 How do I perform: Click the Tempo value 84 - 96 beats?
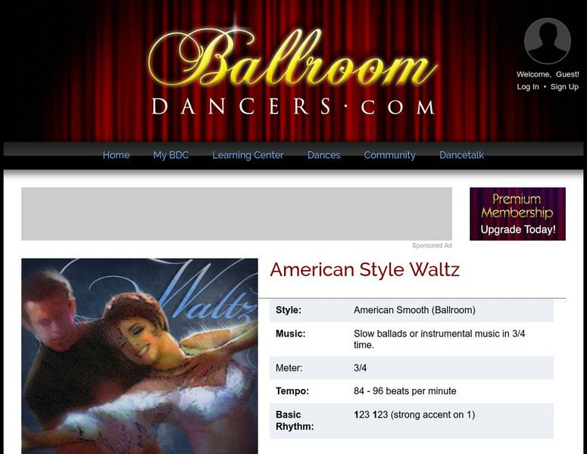tap(405, 391)
